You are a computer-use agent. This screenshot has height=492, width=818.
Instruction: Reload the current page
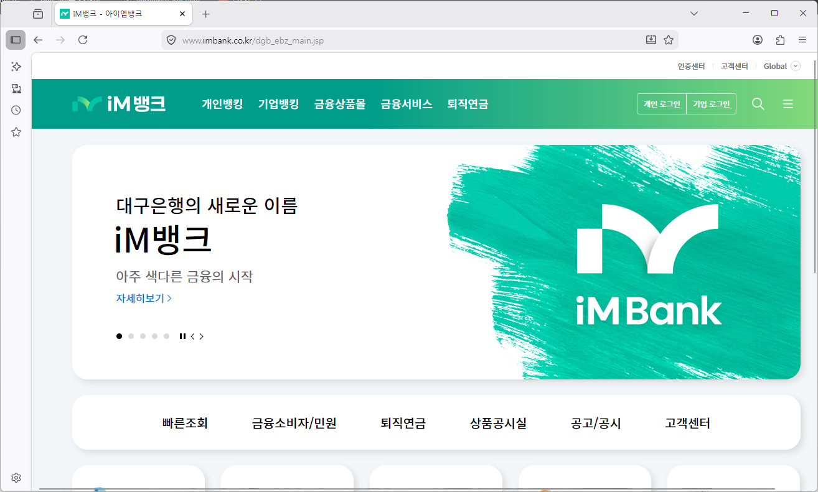tap(83, 40)
